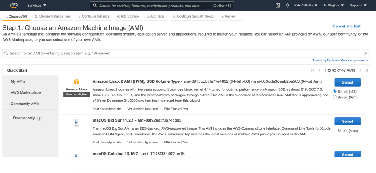Click the AWS logo home icon
376x173 pixels.
[14, 5]
